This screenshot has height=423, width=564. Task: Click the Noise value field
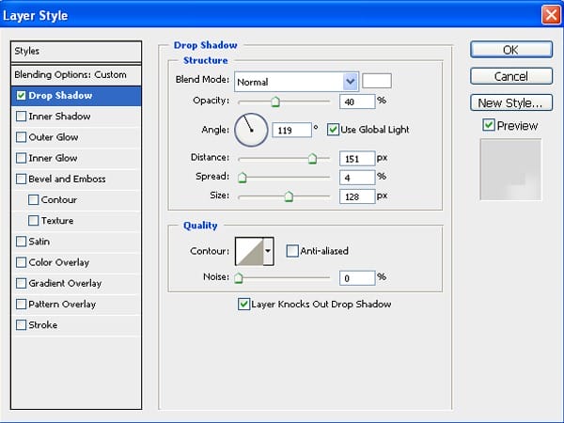[x=357, y=278]
